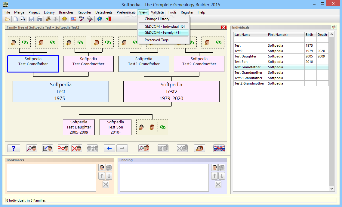Viewport: 342px width, 207px height.
Task: Open the gear and wrench preferences icon
Action: [90, 19]
